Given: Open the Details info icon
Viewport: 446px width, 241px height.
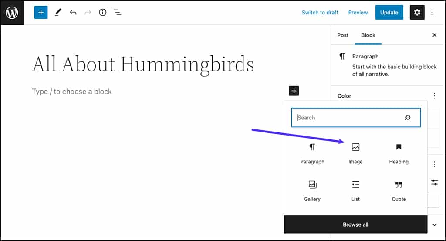Looking at the screenshot, I should tap(103, 13).
